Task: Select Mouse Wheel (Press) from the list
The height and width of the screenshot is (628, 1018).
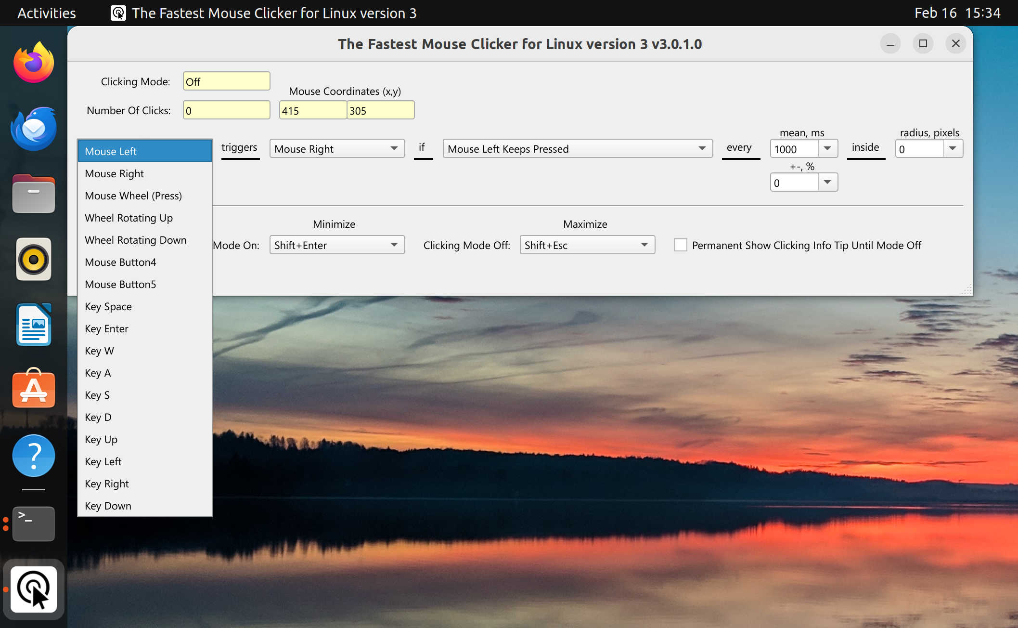Action: point(133,196)
